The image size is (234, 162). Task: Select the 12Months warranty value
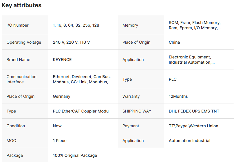pos(178,96)
